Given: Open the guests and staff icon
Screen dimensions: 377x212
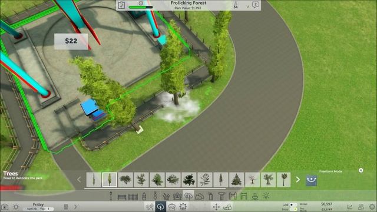Looking at the screenshot, I should tap(361, 207).
